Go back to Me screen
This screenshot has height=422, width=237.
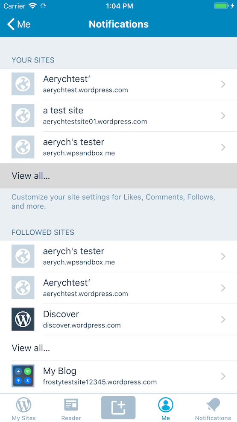pyautogui.click(x=19, y=24)
